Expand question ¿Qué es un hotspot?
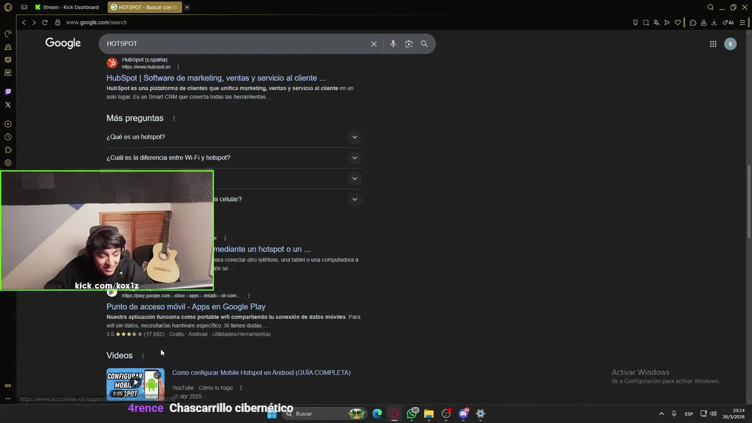The image size is (752, 423). point(233,137)
